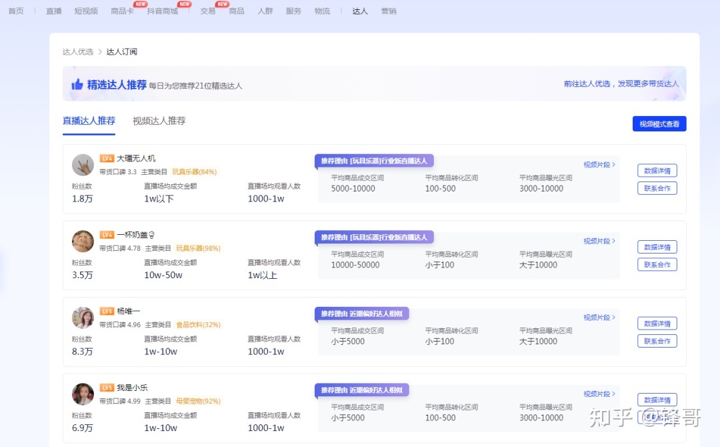Click 杨唯一's avatar picture
The image size is (720, 447).
pos(83,318)
